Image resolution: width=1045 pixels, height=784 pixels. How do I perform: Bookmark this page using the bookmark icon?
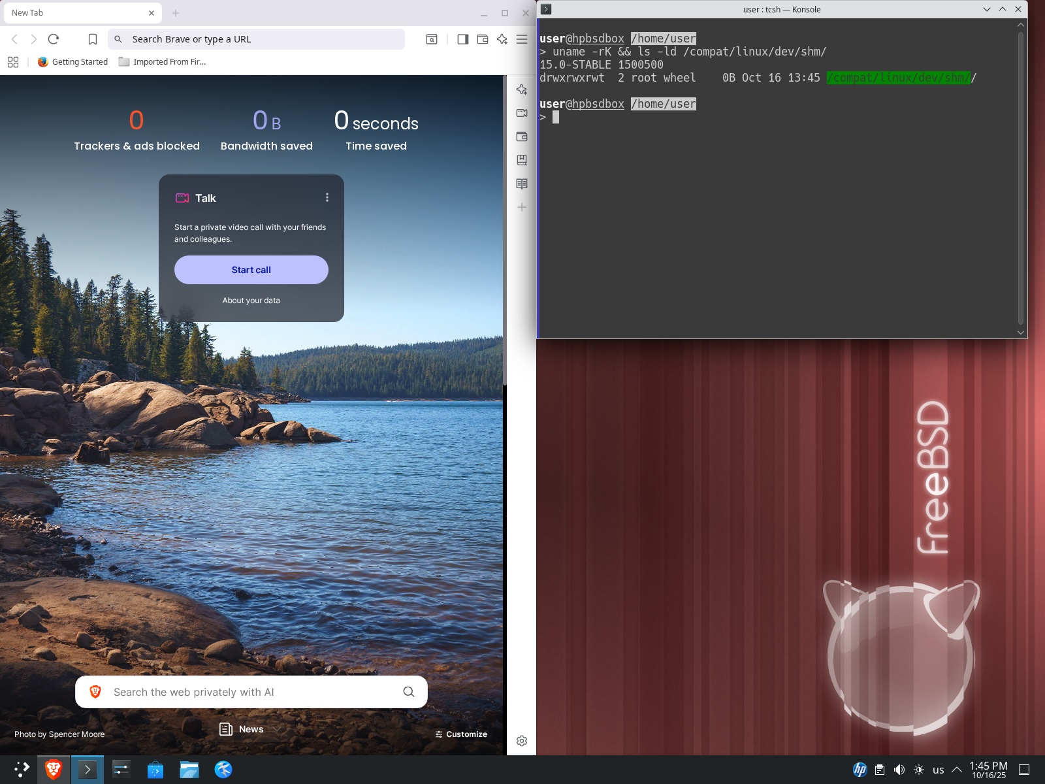click(93, 39)
